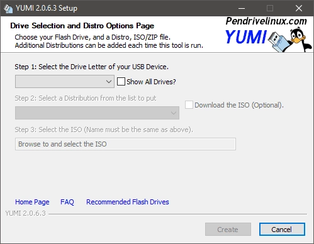Image resolution: width=314 pixels, height=244 pixels.
Task: Click the Step 3 Select the ISO label
Action: pyautogui.click(x=104, y=130)
